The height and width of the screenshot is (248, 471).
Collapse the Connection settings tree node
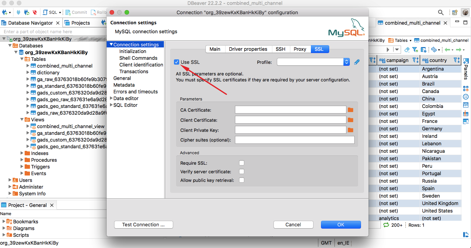click(x=111, y=44)
